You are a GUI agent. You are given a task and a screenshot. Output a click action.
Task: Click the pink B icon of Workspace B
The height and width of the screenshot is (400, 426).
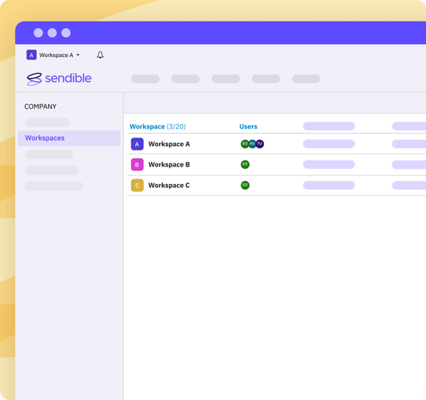pos(137,164)
